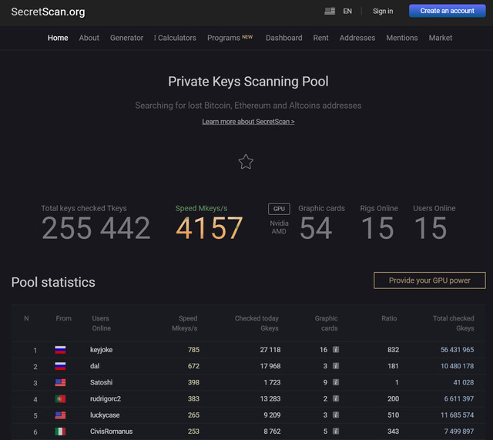The height and width of the screenshot is (440, 493).
Task: Open the Calculators dropdown menu
Action: click(175, 38)
